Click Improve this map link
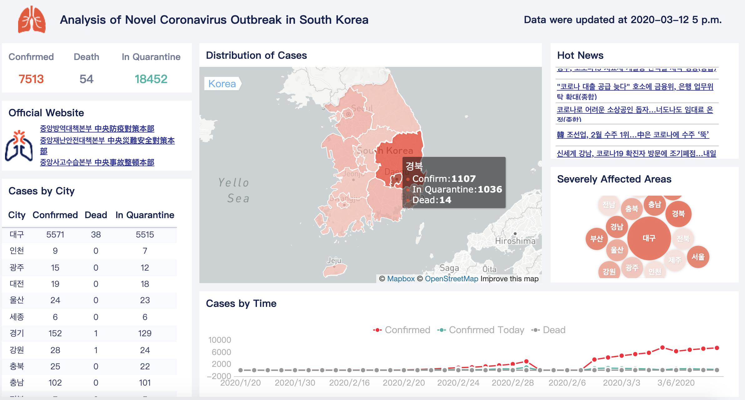 [x=510, y=279]
